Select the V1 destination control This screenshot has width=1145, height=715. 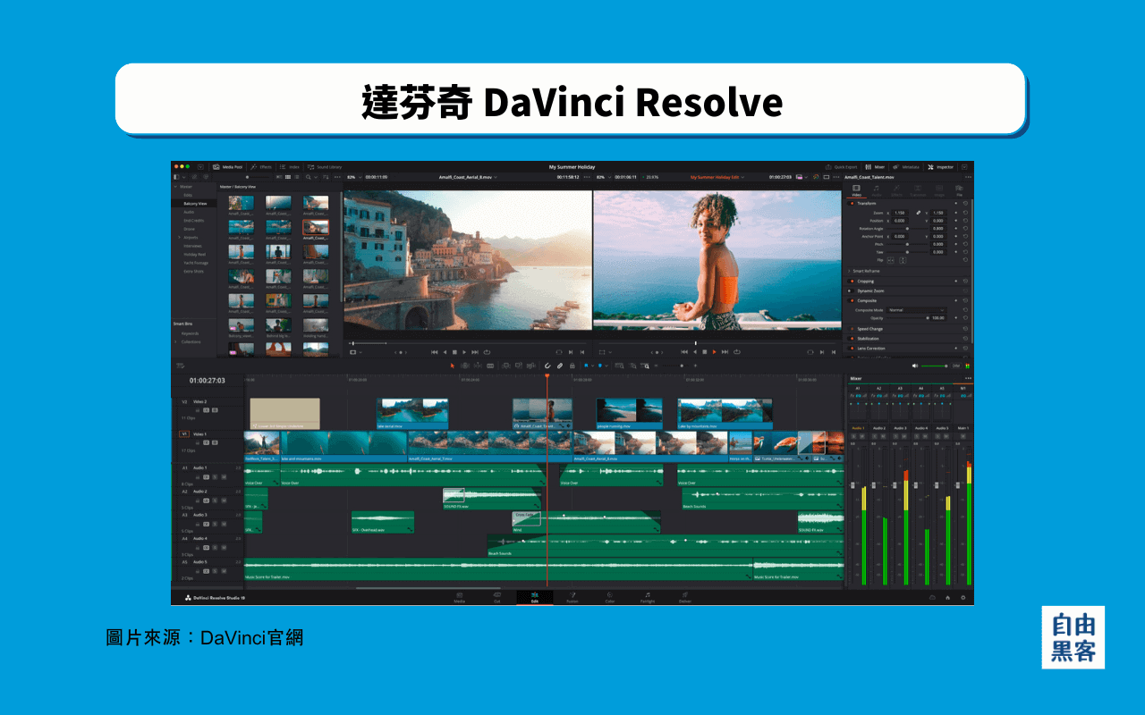point(185,433)
